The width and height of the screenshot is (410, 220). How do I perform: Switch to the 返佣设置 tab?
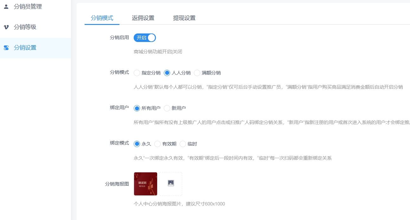pos(143,18)
